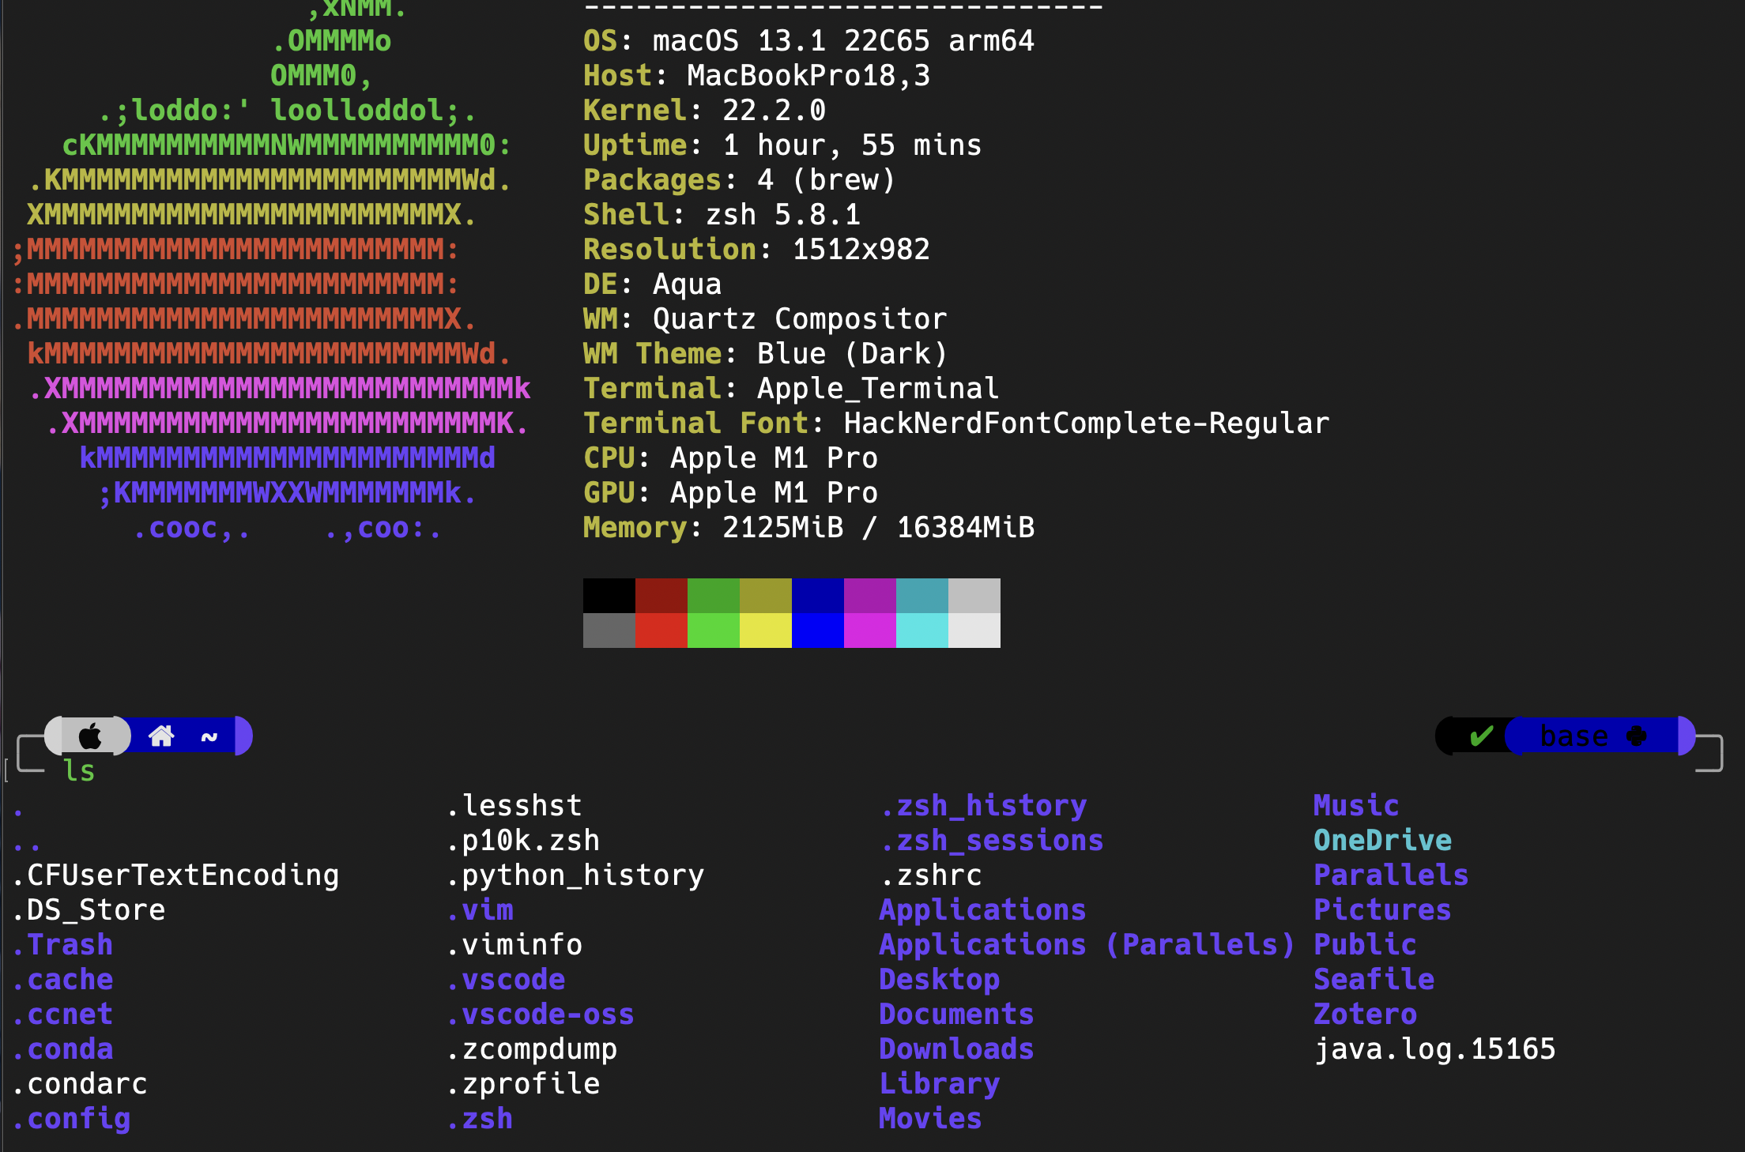Screen dimensions: 1745x1152
Task: Click the Python icon beside base
Action: 1637,736
